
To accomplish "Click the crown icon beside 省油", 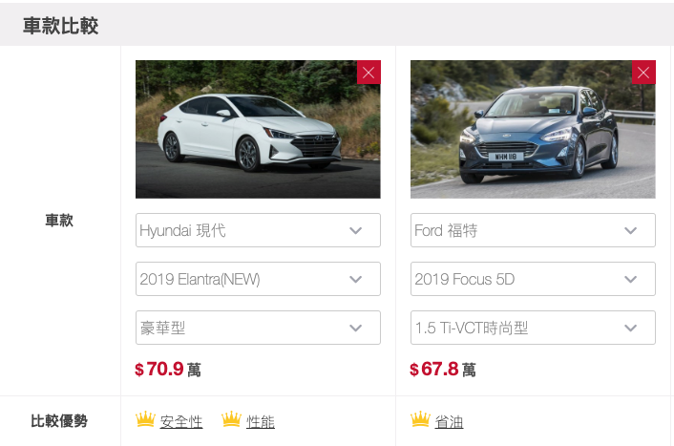I will pyautogui.click(x=420, y=419).
